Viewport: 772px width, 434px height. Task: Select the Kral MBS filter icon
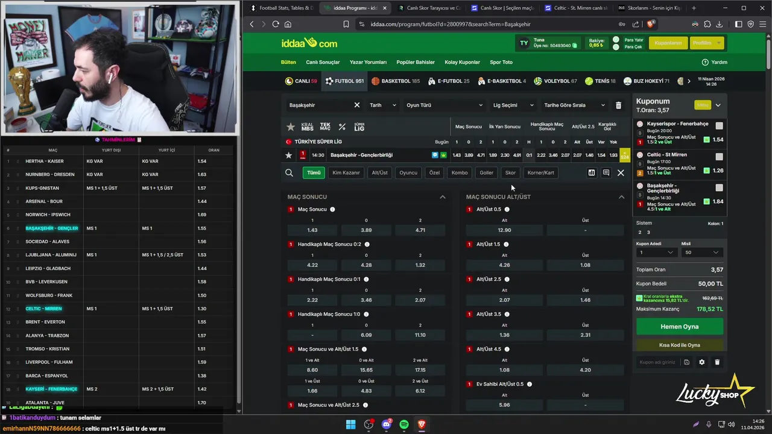pos(308,127)
